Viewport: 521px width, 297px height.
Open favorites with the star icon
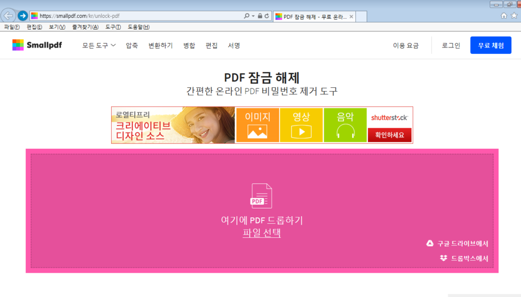tap(514, 16)
